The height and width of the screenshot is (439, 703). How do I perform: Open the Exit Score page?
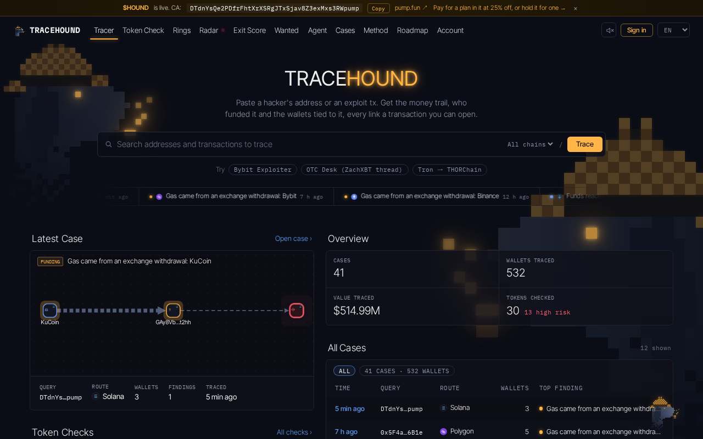(249, 30)
